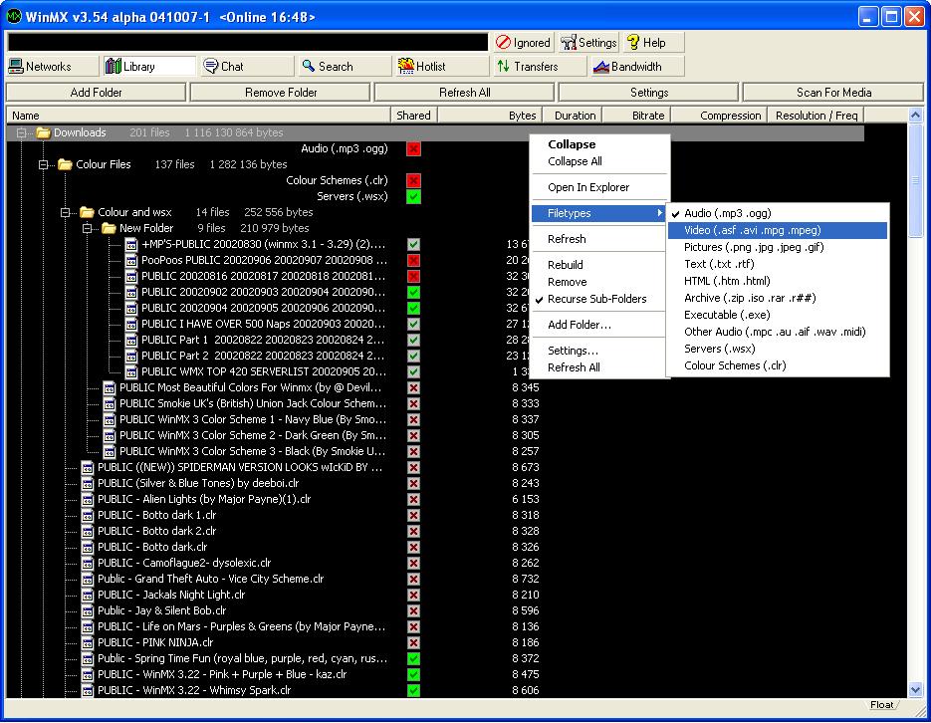Click the Remove Folder button
Screen dimensions: 931x723
tap(281, 92)
